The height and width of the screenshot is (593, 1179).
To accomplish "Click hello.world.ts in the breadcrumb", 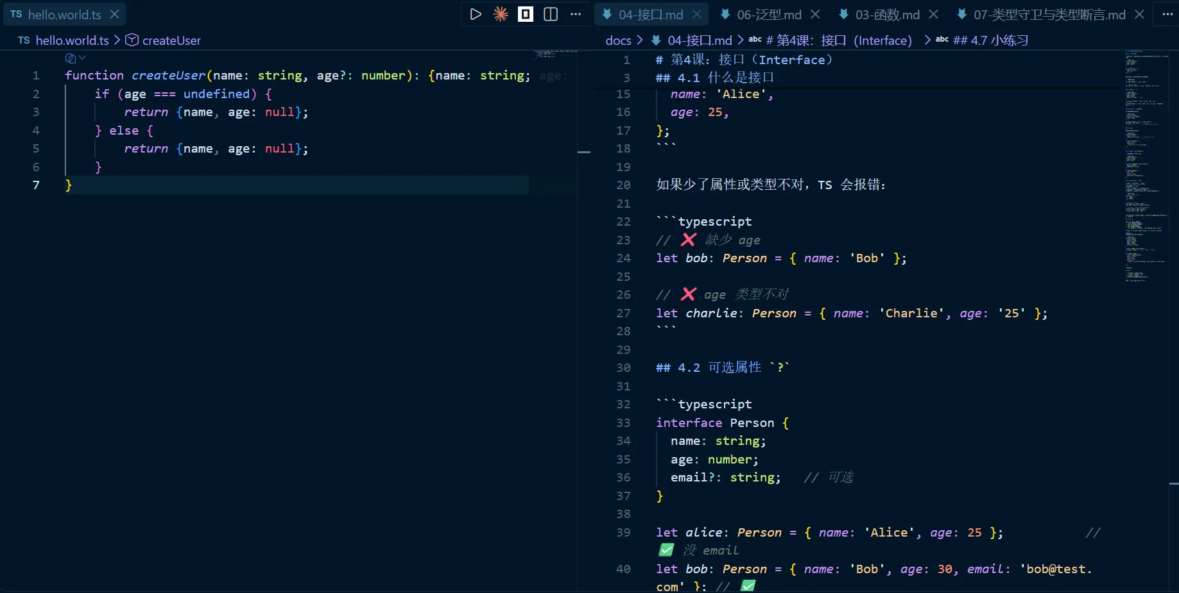I will click(x=72, y=40).
